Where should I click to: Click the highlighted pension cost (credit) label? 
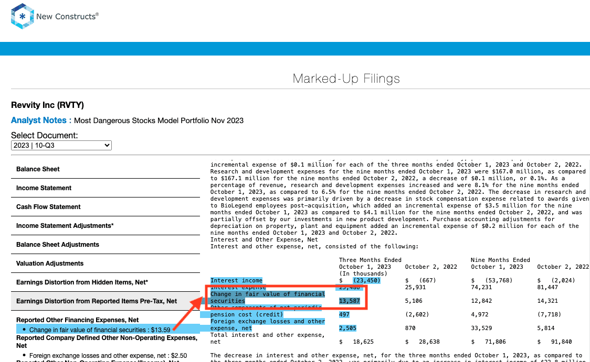click(x=247, y=314)
